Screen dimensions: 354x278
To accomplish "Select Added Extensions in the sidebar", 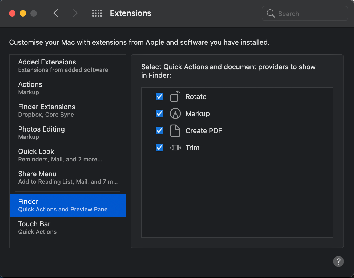I will point(68,66).
